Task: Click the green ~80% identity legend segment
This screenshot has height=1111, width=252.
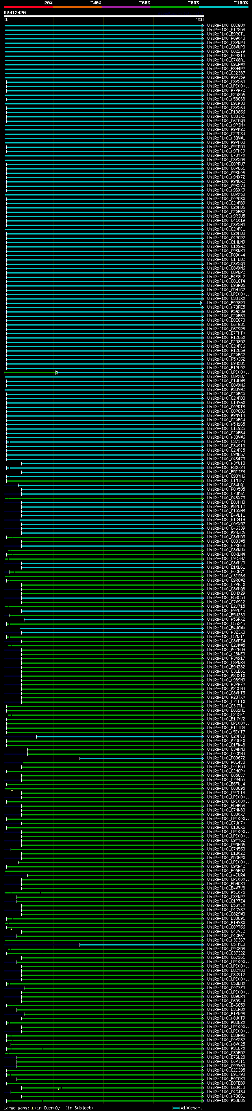Action: 175,7
